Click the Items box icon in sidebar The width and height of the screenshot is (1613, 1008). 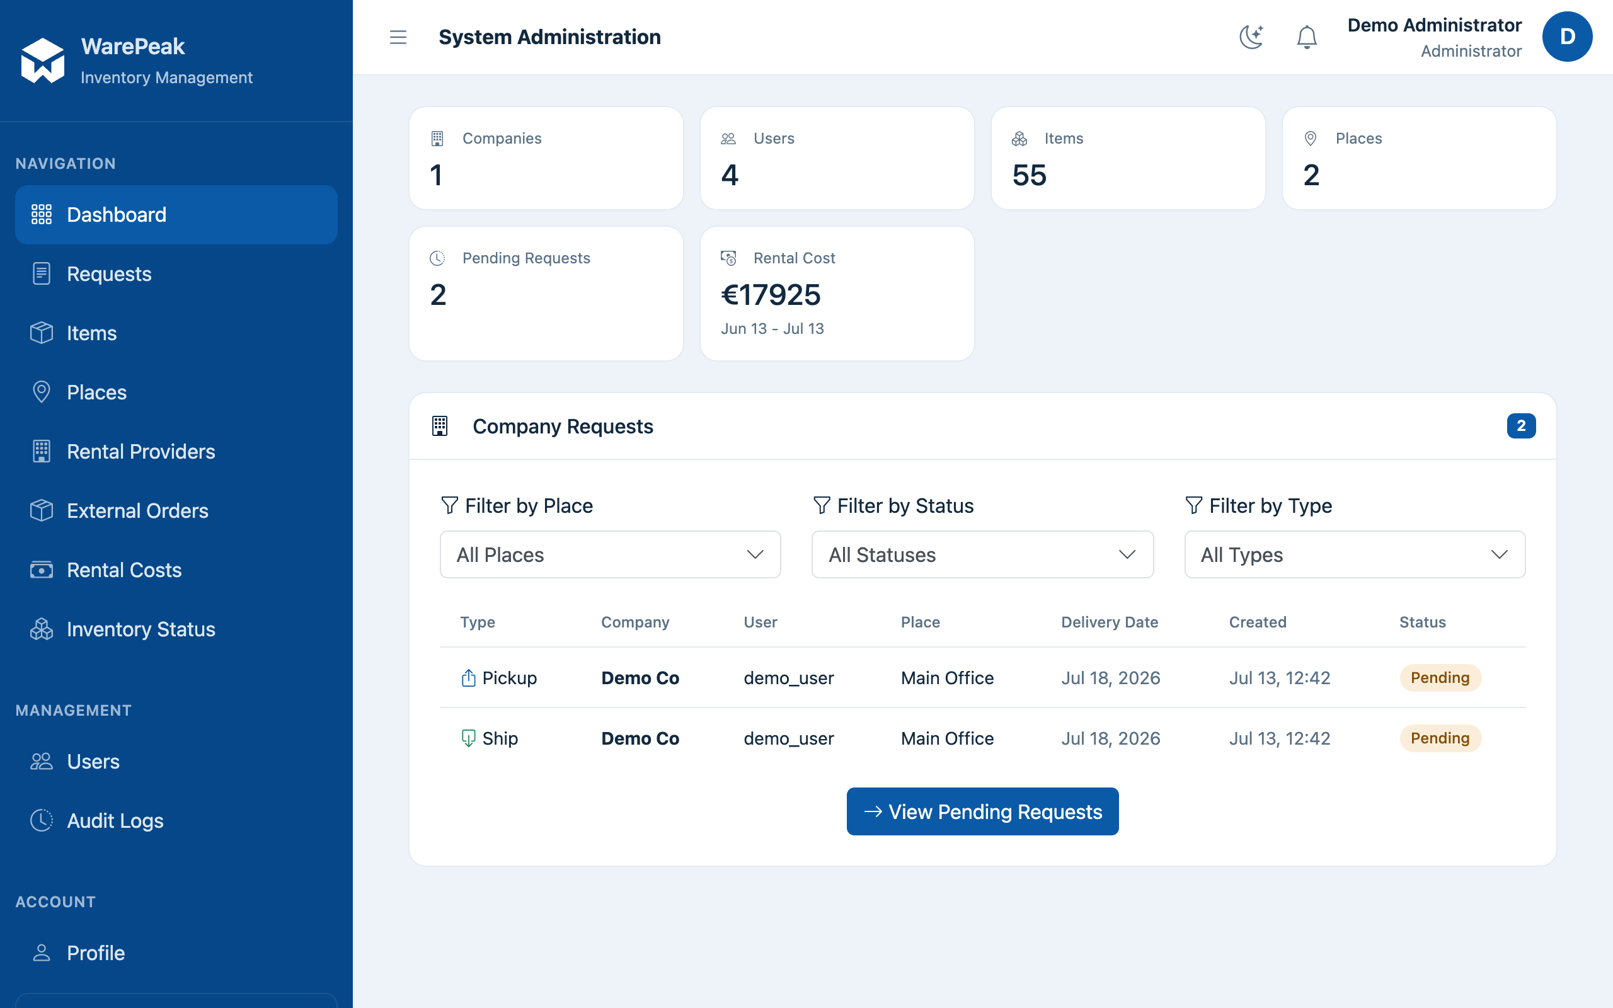click(x=42, y=333)
